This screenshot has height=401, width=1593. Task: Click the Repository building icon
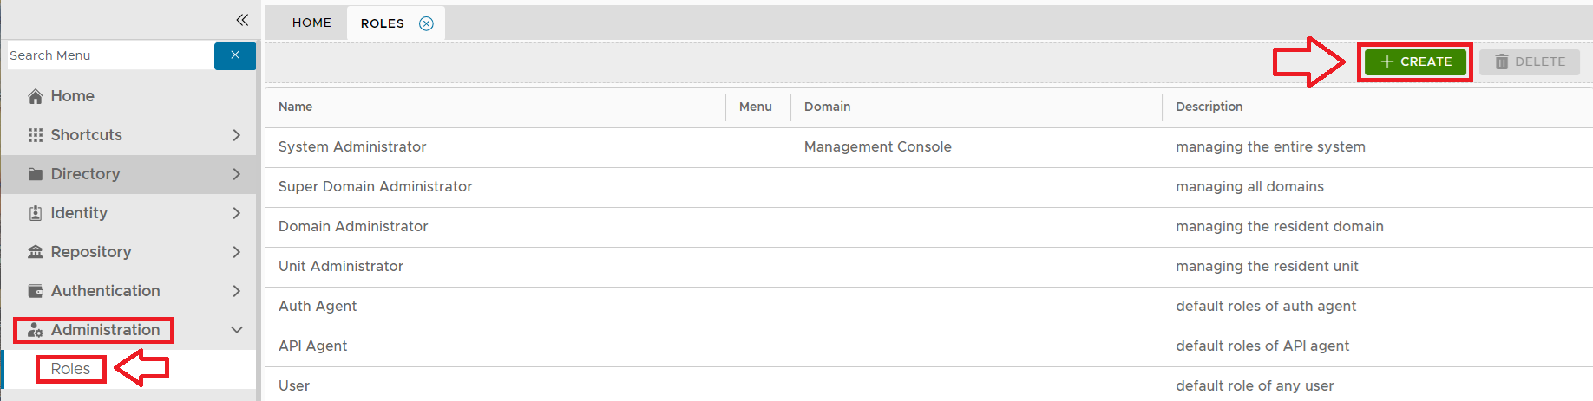click(36, 252)
